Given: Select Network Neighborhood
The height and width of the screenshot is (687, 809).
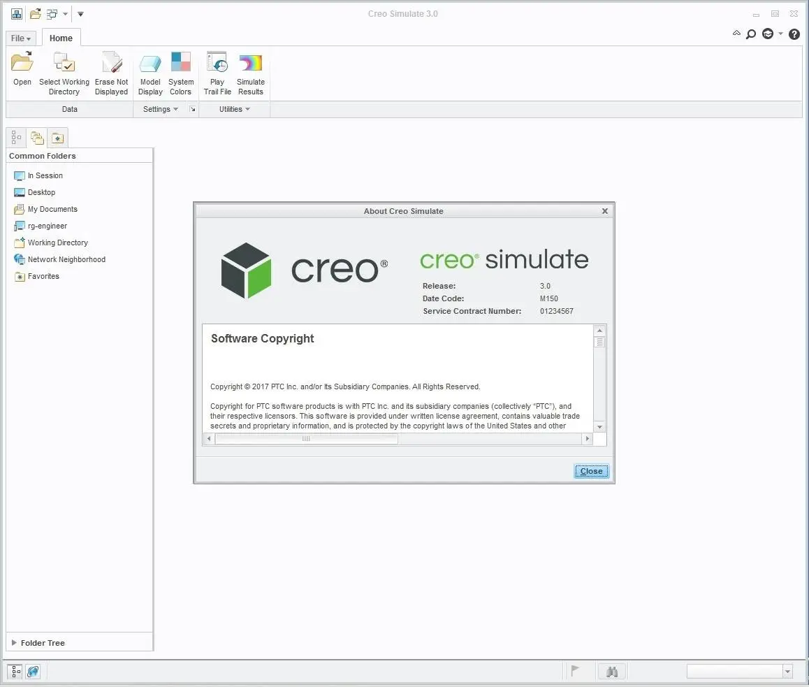Looking at the screenshot, I should point(60,259).
